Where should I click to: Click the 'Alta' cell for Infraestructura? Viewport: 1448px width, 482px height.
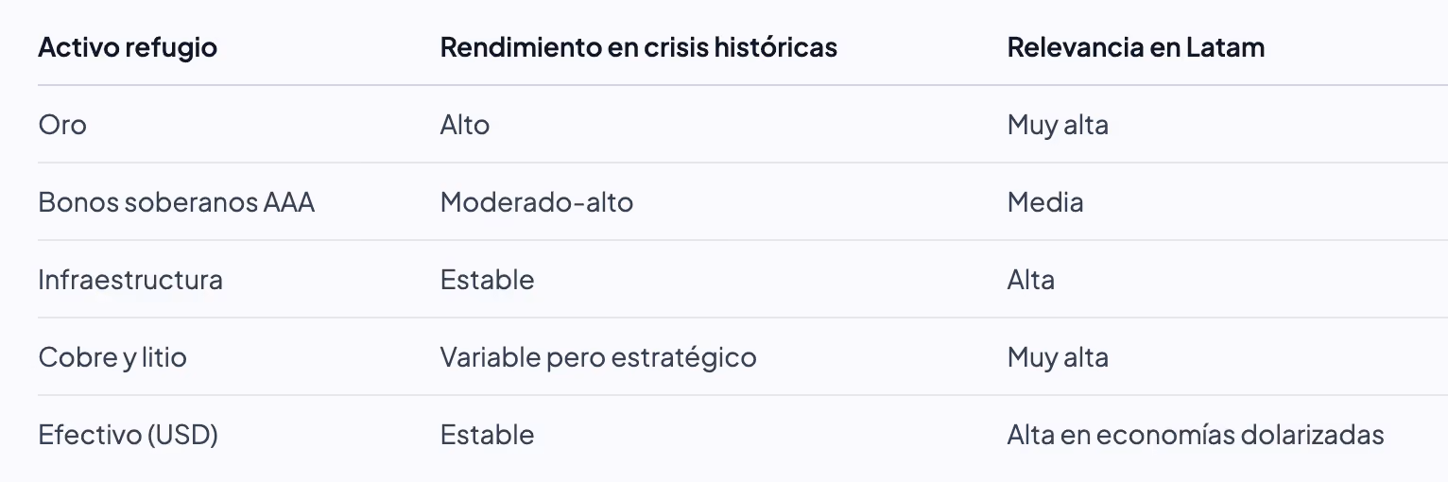pyautogui.click(x=1031, y=280)
